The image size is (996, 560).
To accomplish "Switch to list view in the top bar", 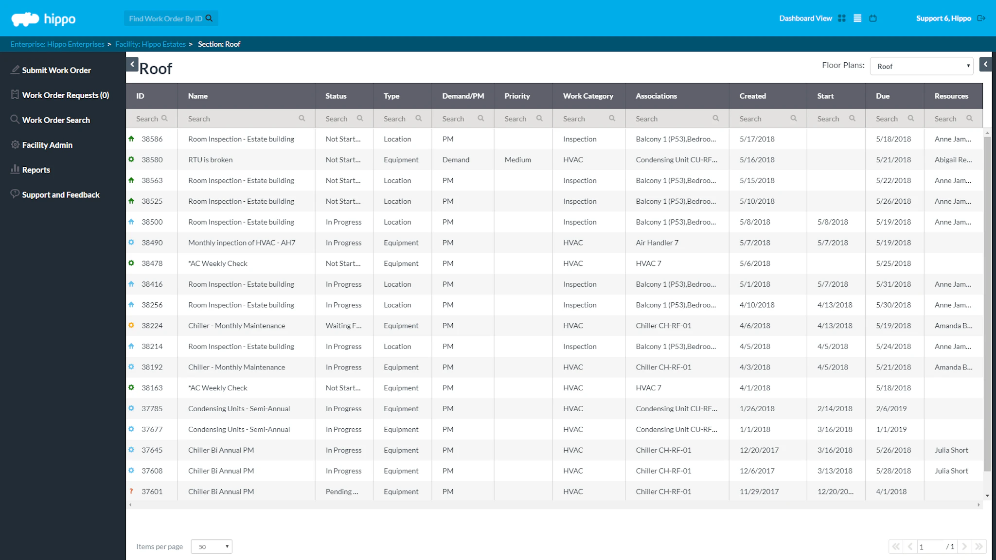I will coord(857,18).
